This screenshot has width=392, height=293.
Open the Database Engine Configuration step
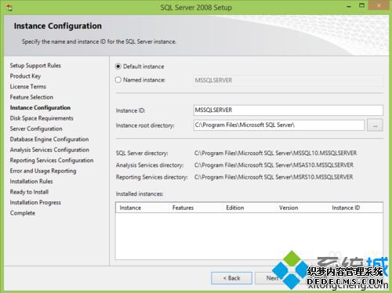click(49, 139)
